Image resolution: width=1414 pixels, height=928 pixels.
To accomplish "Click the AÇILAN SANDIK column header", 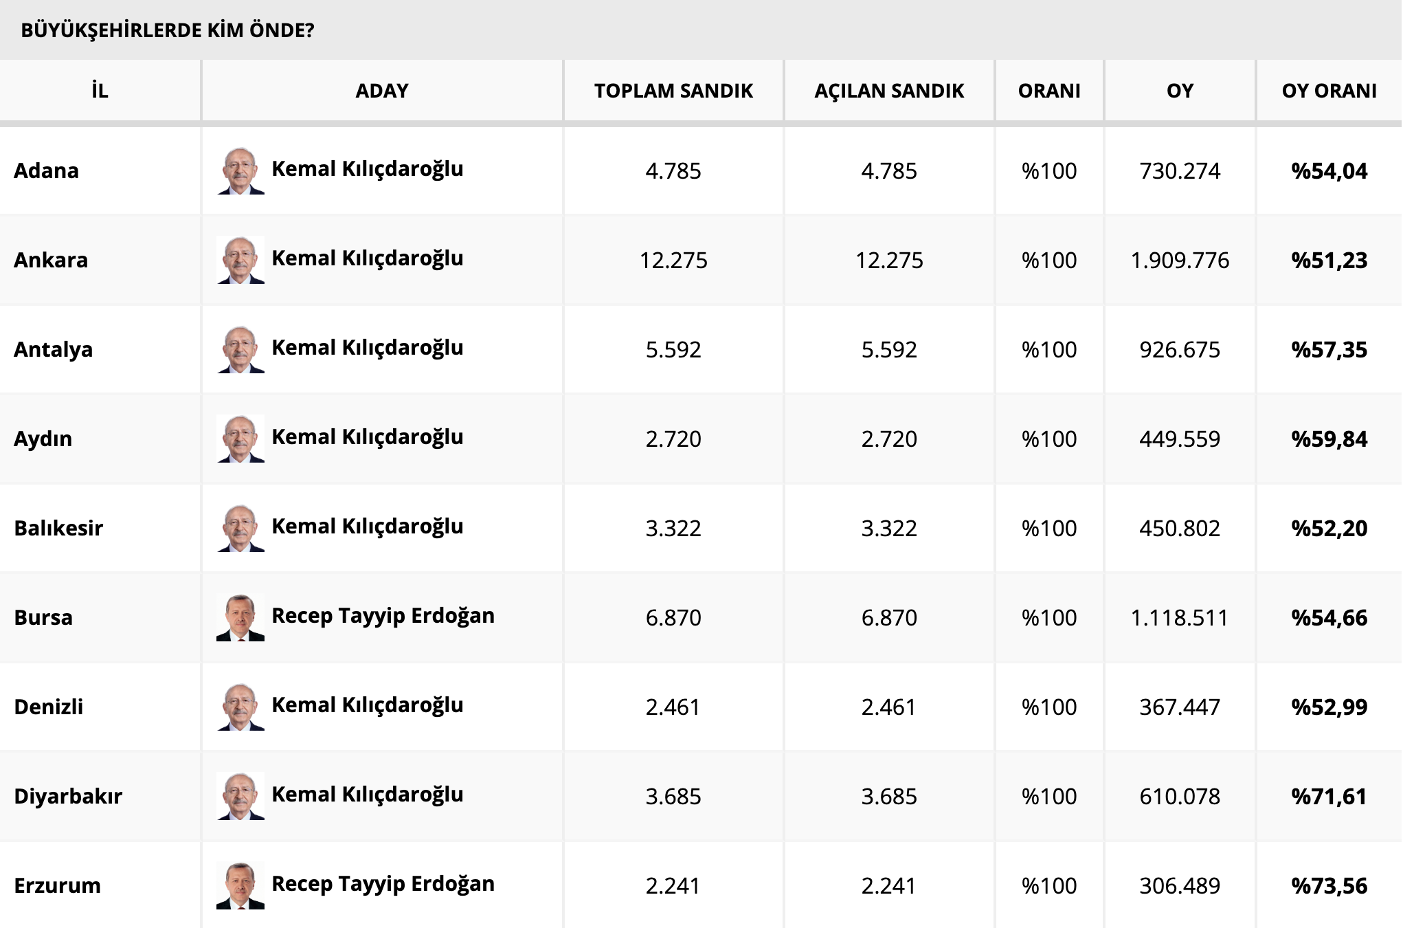I will tap(889, 91).
